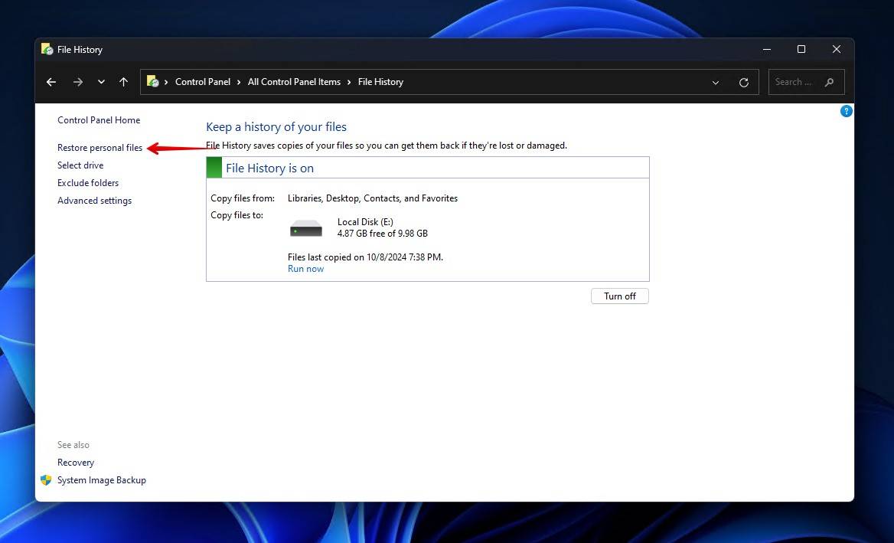Viewport: 894px width, 543px height.
Task: Click the Run now link
Action: (x=305, y=269)
